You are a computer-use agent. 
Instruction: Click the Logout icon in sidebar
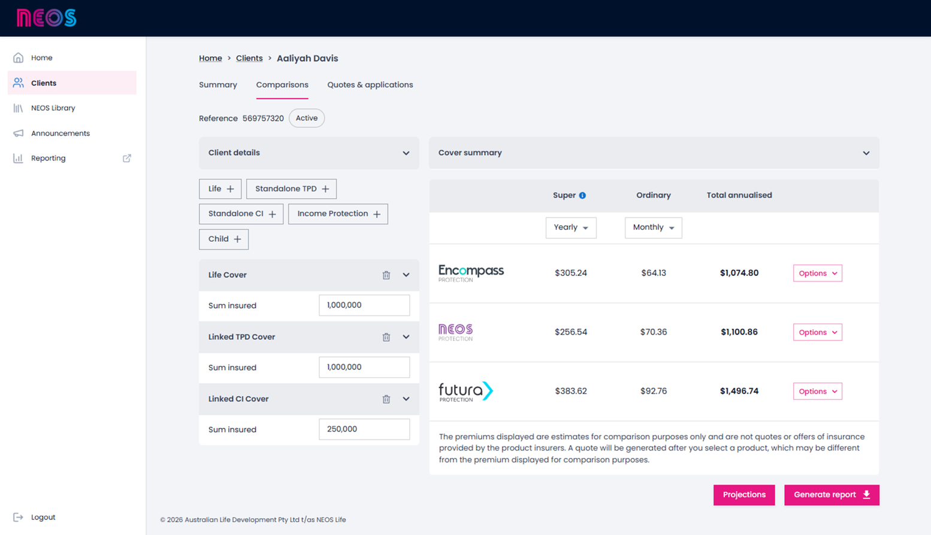pos(19,517)
